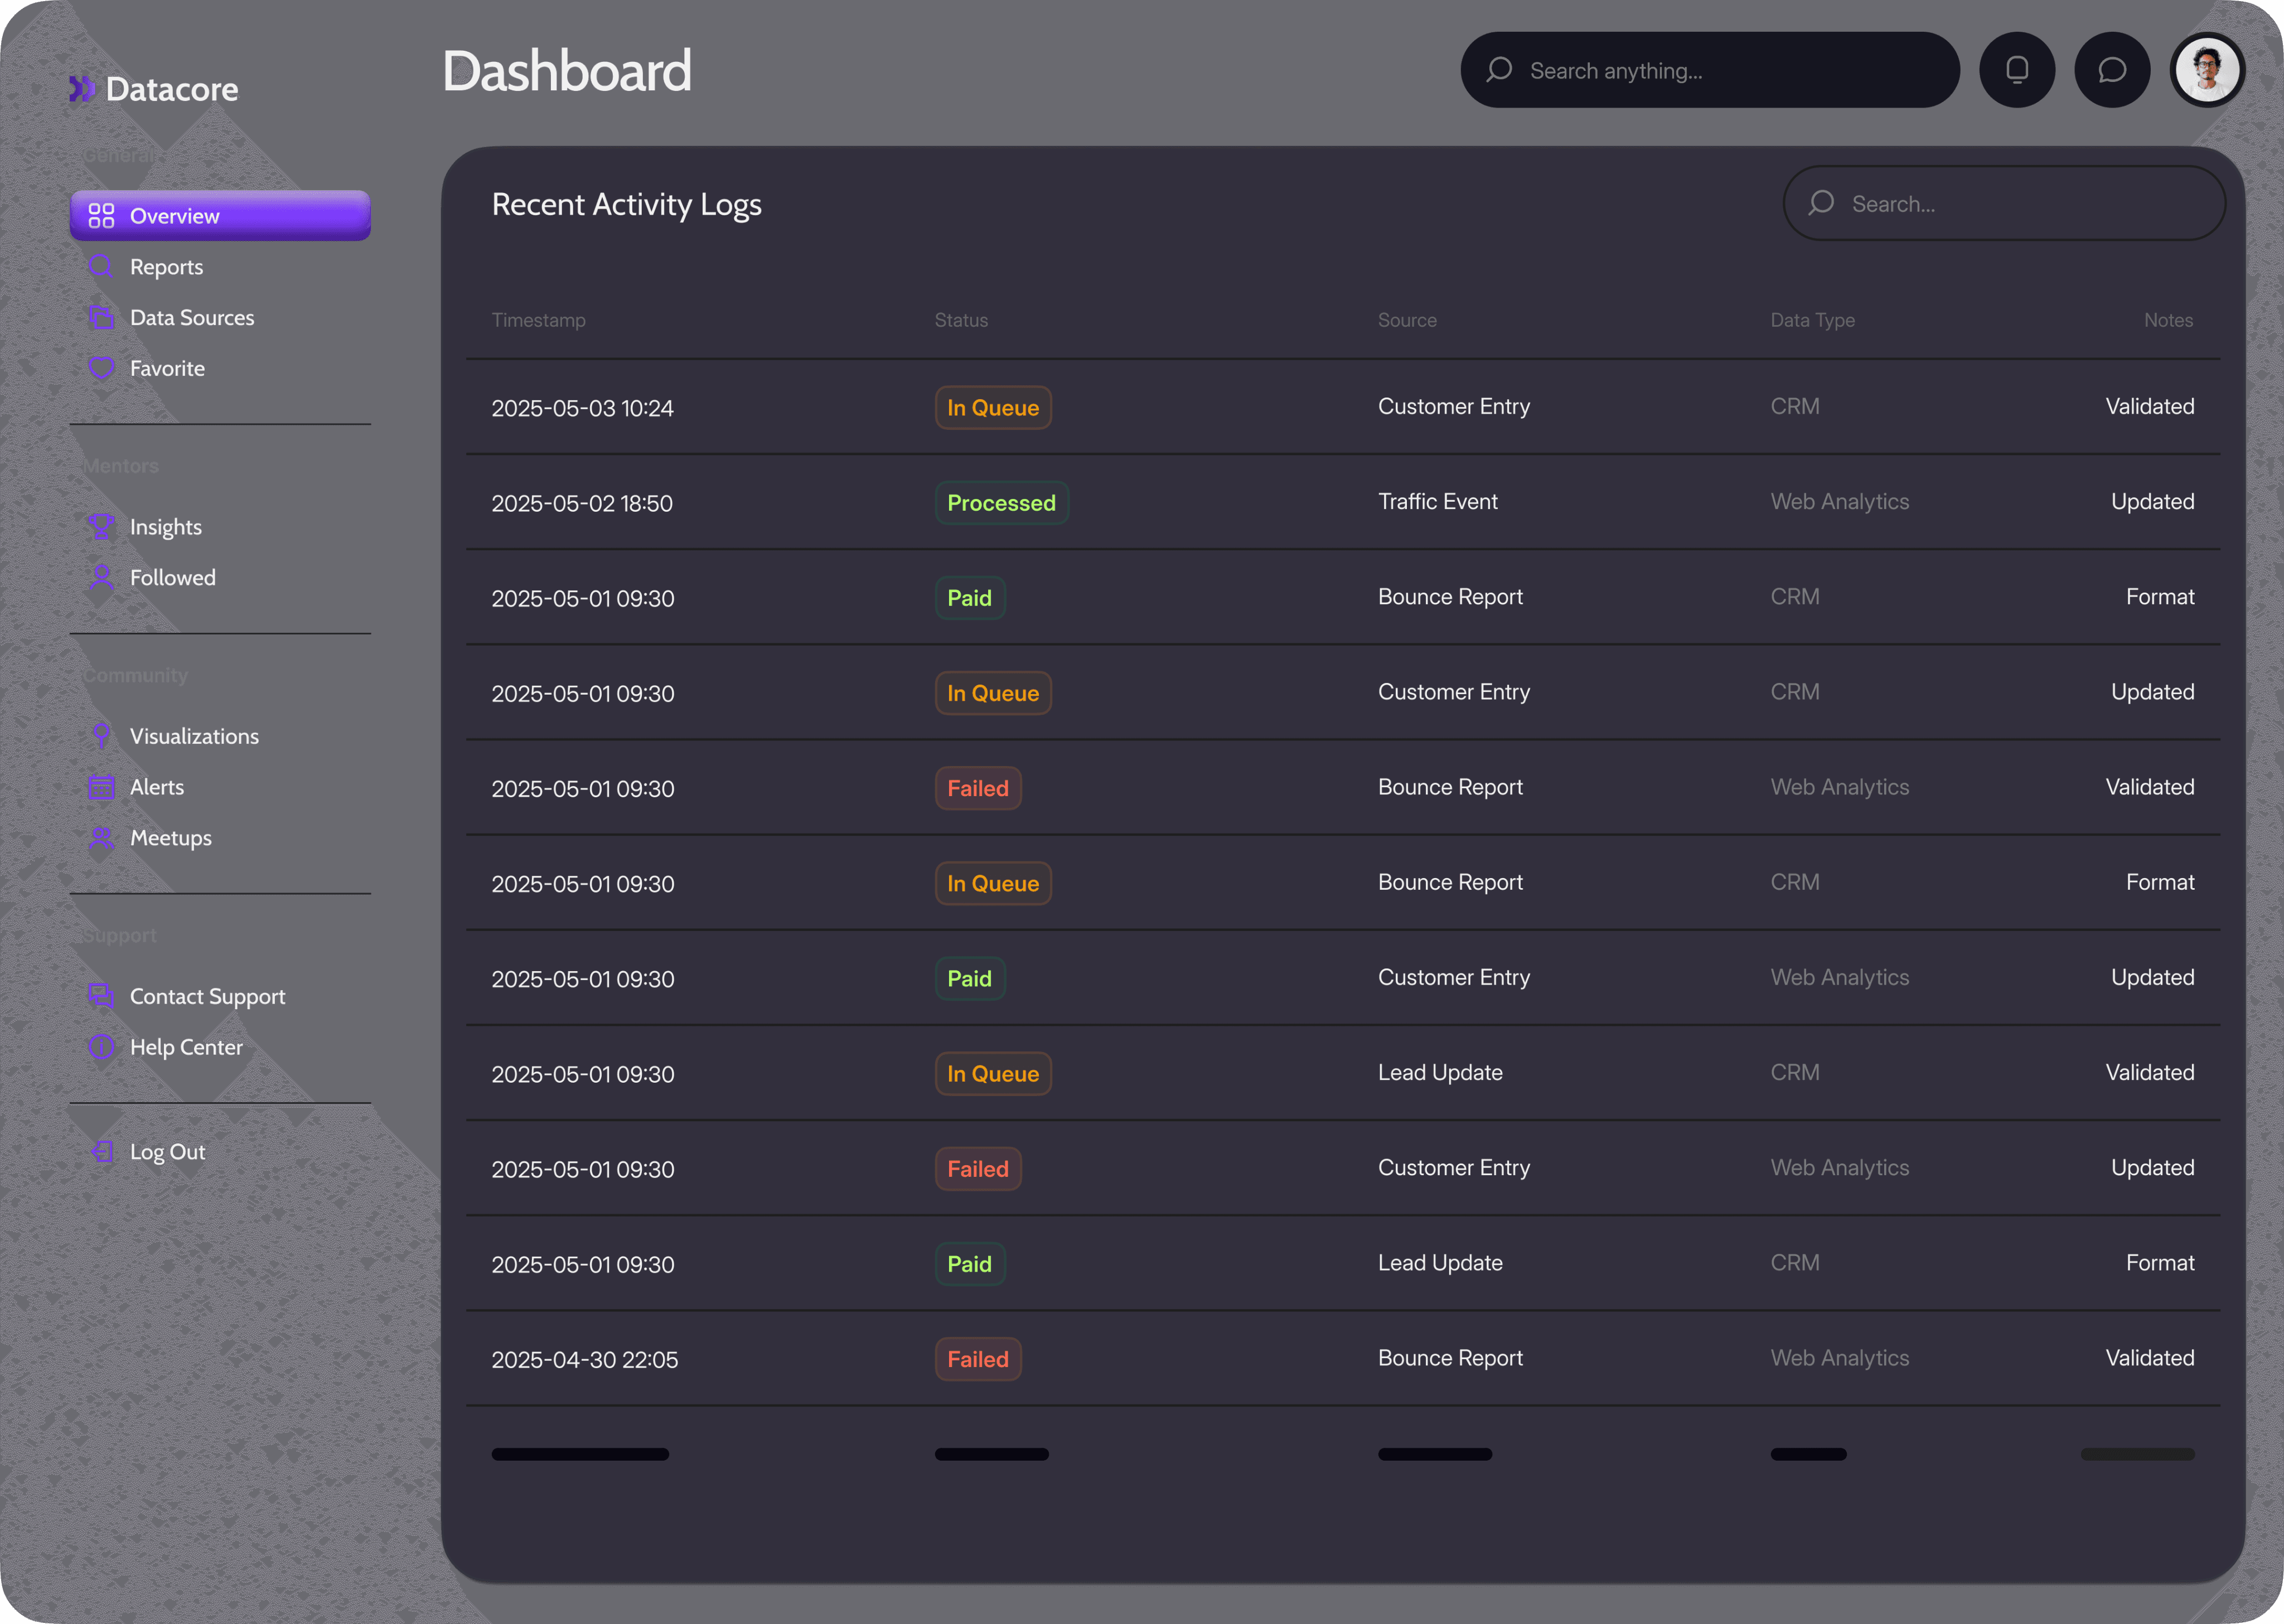The width and height of the screenshot is (2284, 1624).
Task: Open the Followed menu item
Action: [x=220, y=577]
